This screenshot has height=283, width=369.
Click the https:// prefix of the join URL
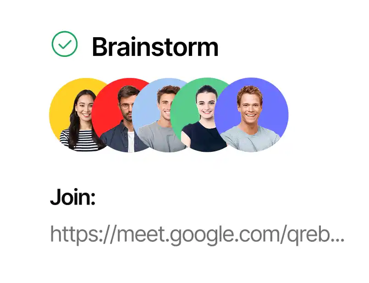(x=83, y=234)
